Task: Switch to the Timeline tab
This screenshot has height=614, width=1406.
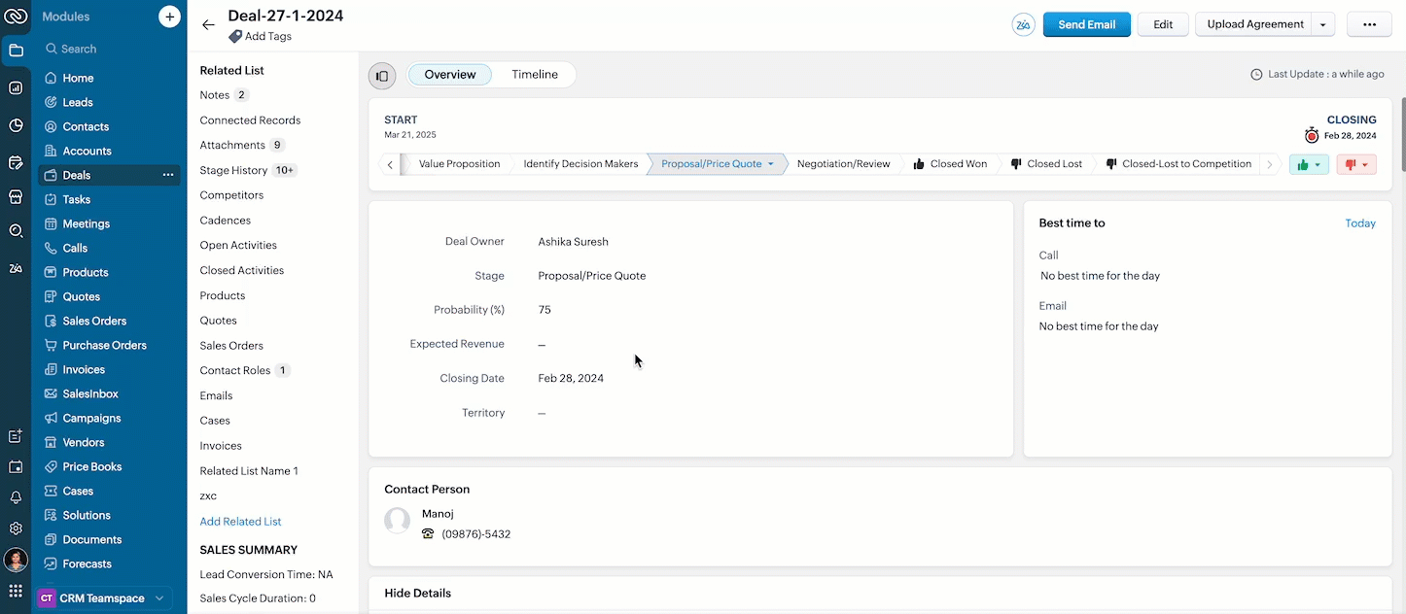Action: [x=535, y=75]
